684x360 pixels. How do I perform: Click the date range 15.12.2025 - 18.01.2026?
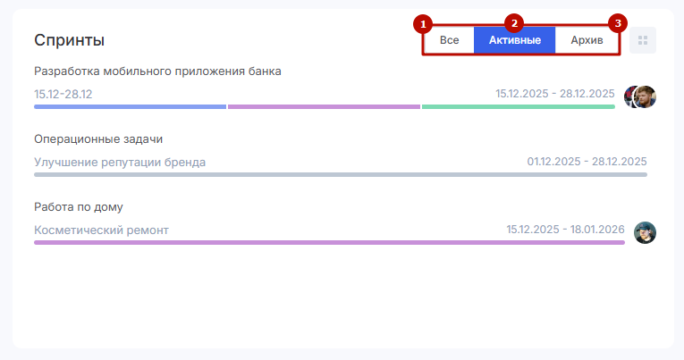(565, 230)
